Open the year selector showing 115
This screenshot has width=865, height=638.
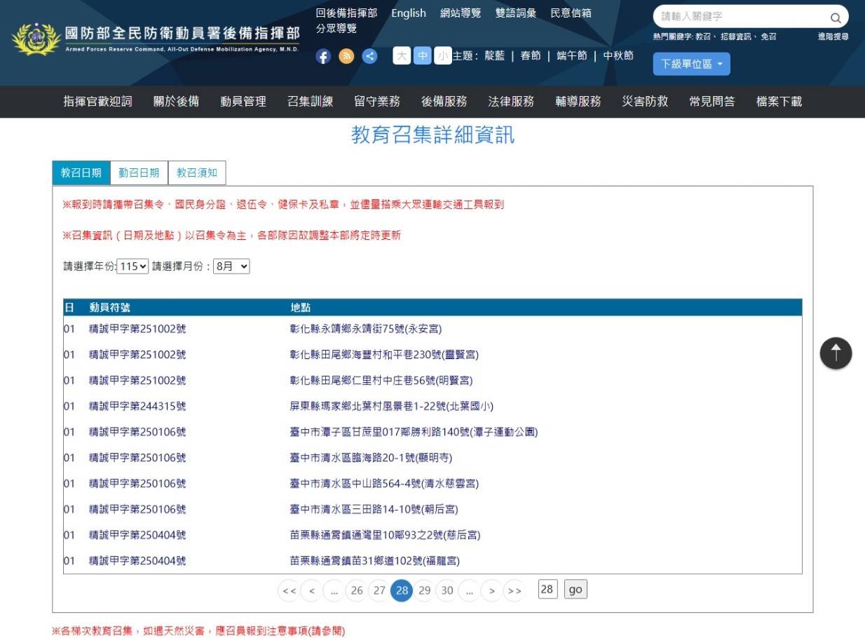132,266
